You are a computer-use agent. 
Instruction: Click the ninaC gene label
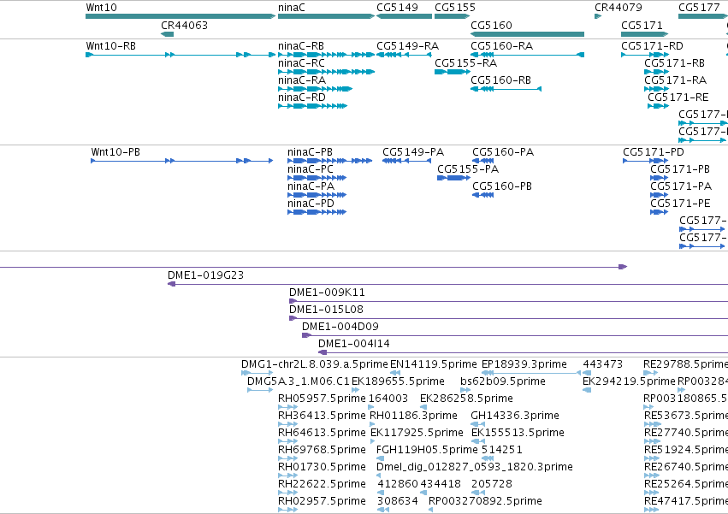point(292,8)
